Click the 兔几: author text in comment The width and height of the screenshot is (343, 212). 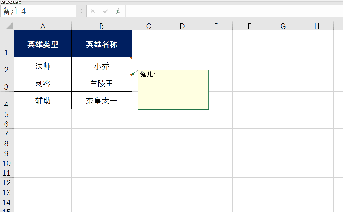pyautogui.click(x=148, y=74)
